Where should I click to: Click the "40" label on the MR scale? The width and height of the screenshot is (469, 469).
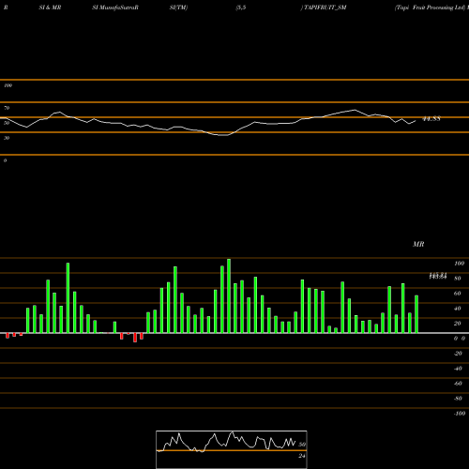(458, 309)
